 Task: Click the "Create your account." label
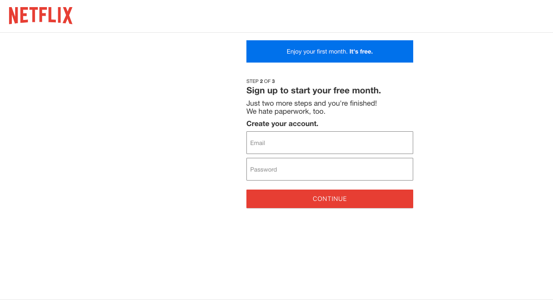[282, 124]
